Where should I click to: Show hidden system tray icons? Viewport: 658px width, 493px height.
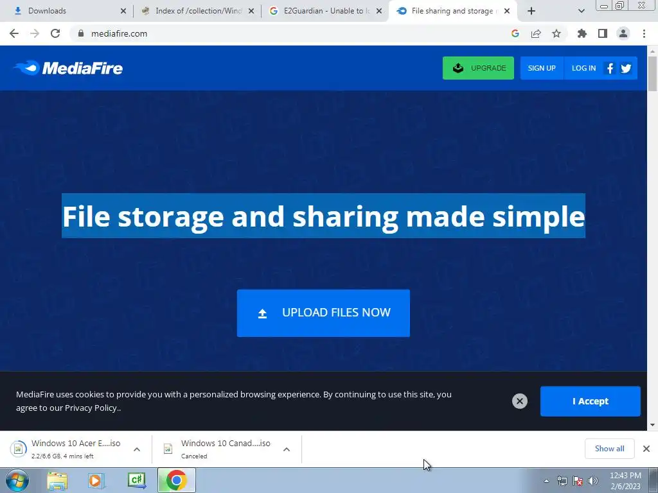(546, 481)
